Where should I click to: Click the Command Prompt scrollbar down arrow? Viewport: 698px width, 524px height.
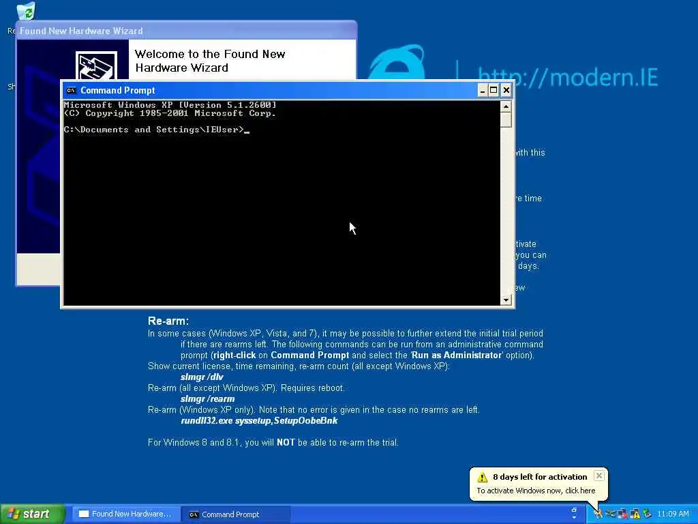506,300
